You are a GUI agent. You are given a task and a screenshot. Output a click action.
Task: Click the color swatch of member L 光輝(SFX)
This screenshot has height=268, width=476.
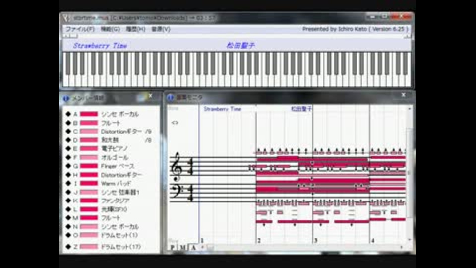point(89,209)
